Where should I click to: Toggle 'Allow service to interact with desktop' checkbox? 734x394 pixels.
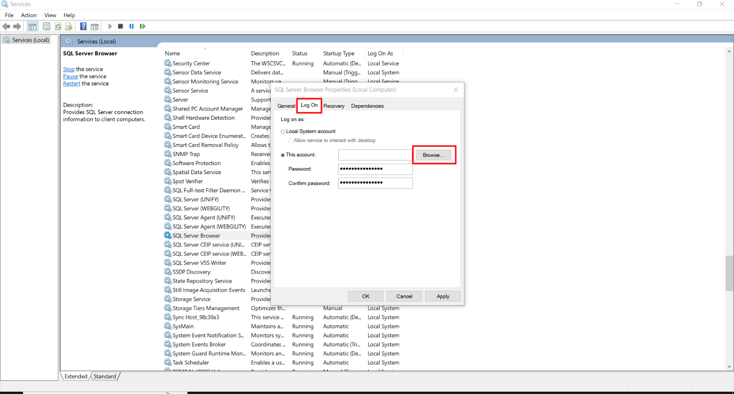coord(290,141)
